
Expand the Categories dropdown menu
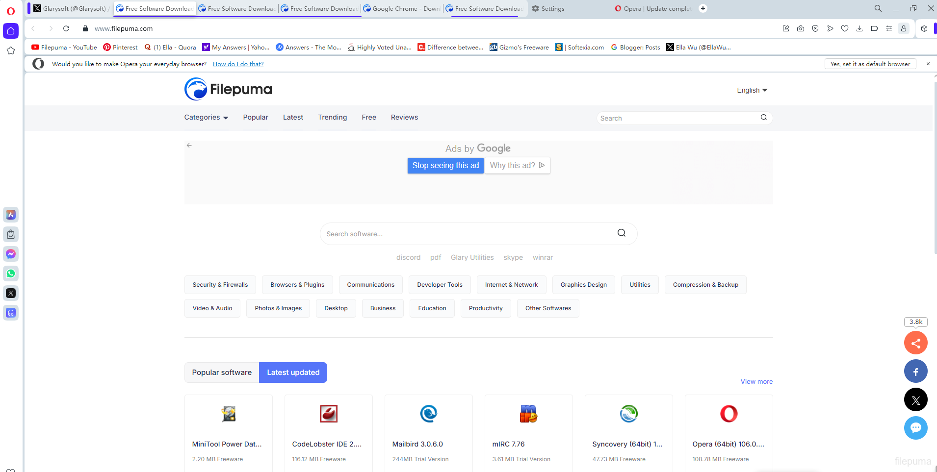[x=206, y=118]
